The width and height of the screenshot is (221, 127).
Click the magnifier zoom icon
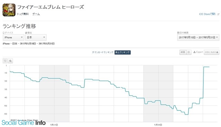(x=10, y=61)
